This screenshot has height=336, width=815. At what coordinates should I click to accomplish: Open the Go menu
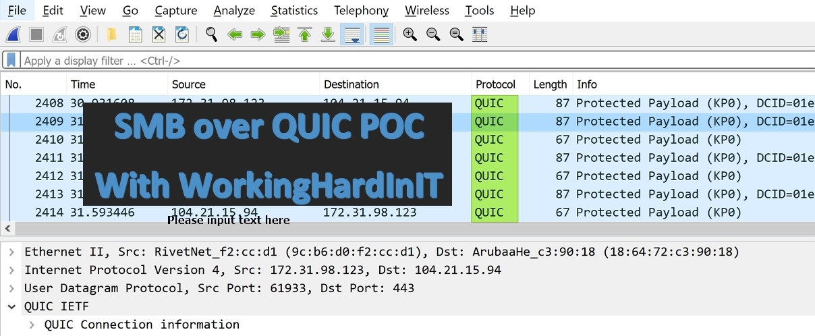click(x=130, y=10)
